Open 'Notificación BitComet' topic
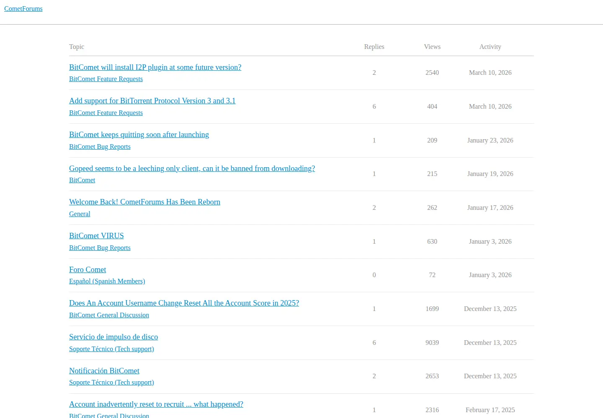This screenshot has height=418, width=603. 104,371
